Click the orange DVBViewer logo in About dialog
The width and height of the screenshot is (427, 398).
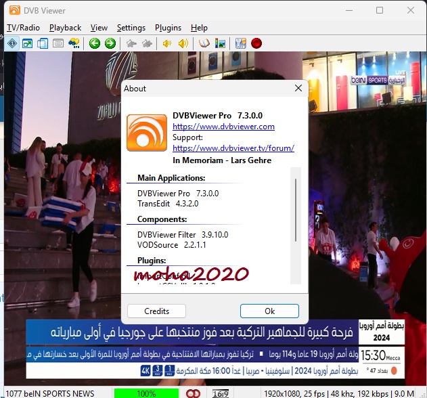click(147, 133)
